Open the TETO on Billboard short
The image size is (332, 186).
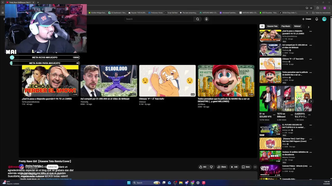(285, 99)
